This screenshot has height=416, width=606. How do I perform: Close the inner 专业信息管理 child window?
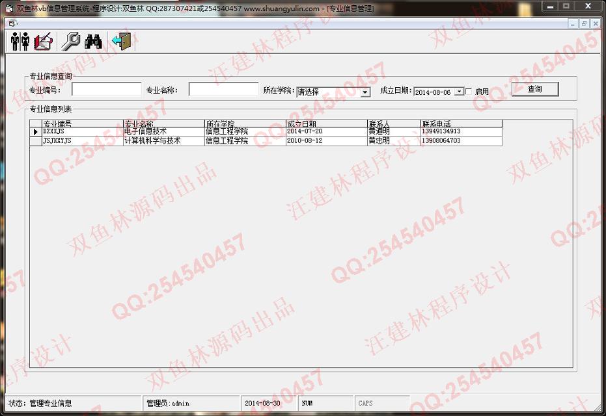(596, 24)
